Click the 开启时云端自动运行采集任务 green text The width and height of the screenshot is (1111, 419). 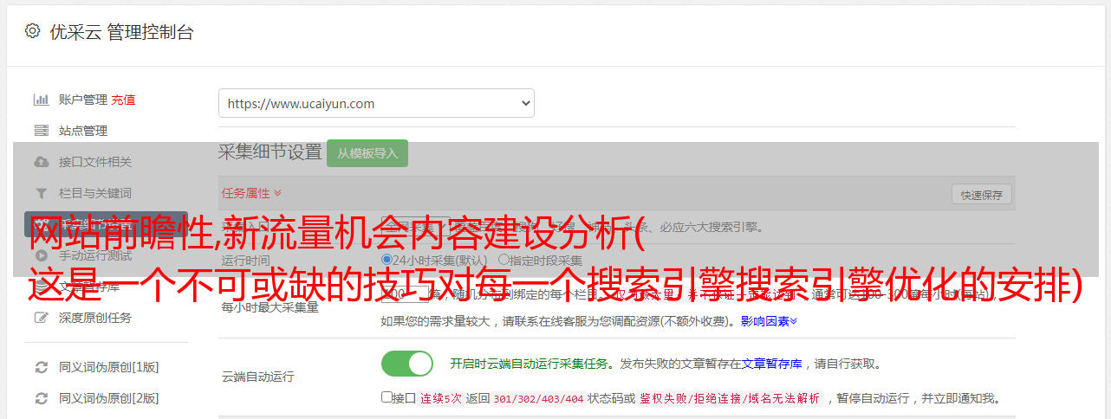(x=529, y=364)
